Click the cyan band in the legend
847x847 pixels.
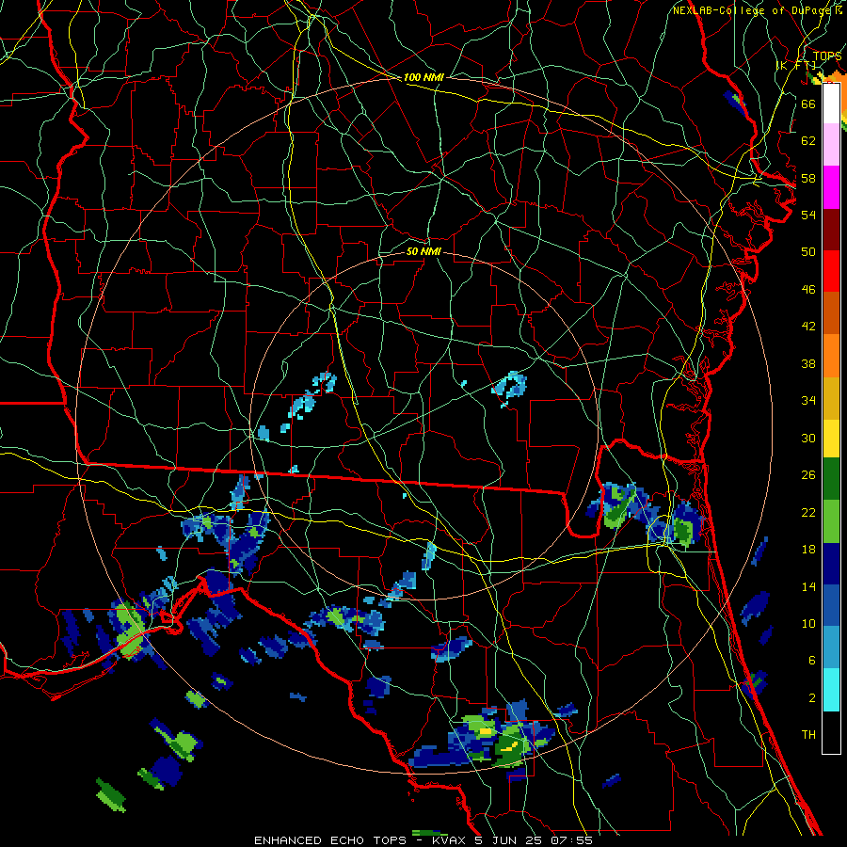coord(831,690)
